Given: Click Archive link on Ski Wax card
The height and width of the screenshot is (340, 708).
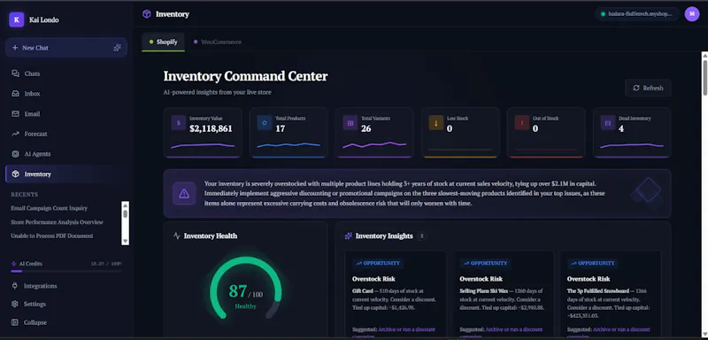Looking at the screenshot, I should (514, 329).
